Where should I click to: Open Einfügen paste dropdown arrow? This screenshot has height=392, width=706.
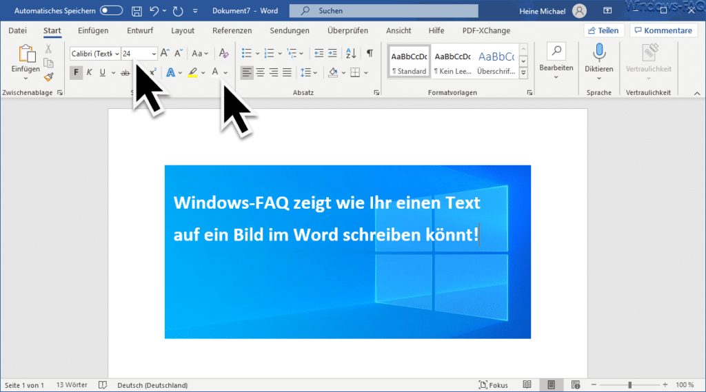pos(26,79)
